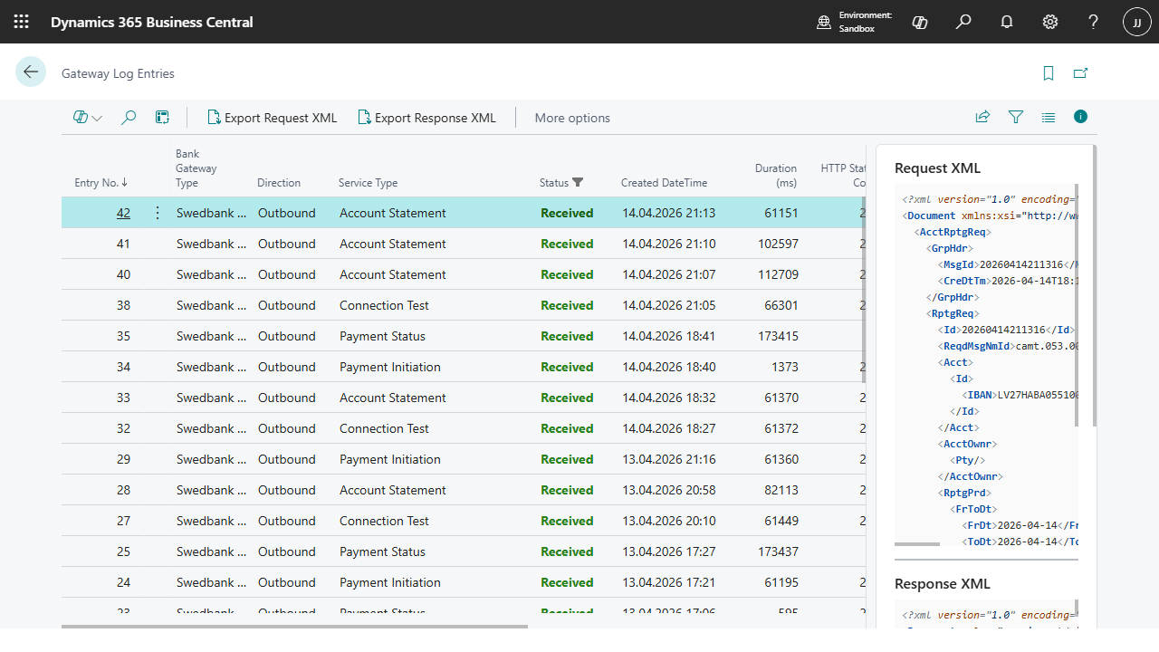1159x652 pixels.
Task: Open the Copilot assistant in the header
Action: [x=919, y=22]
